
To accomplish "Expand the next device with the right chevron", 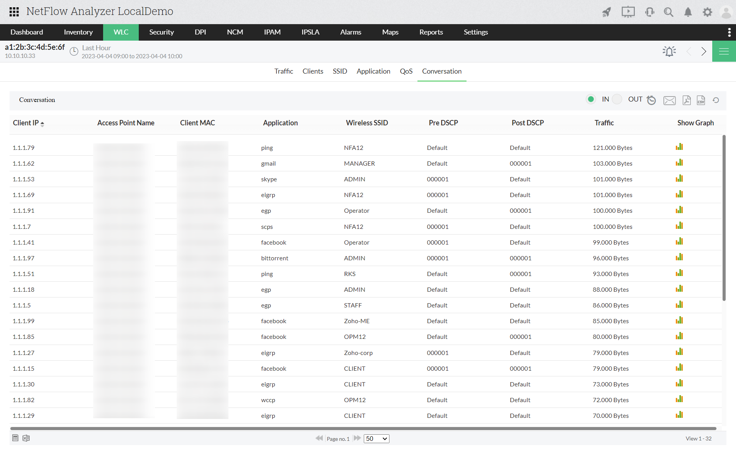I will [x=703, y=51].
